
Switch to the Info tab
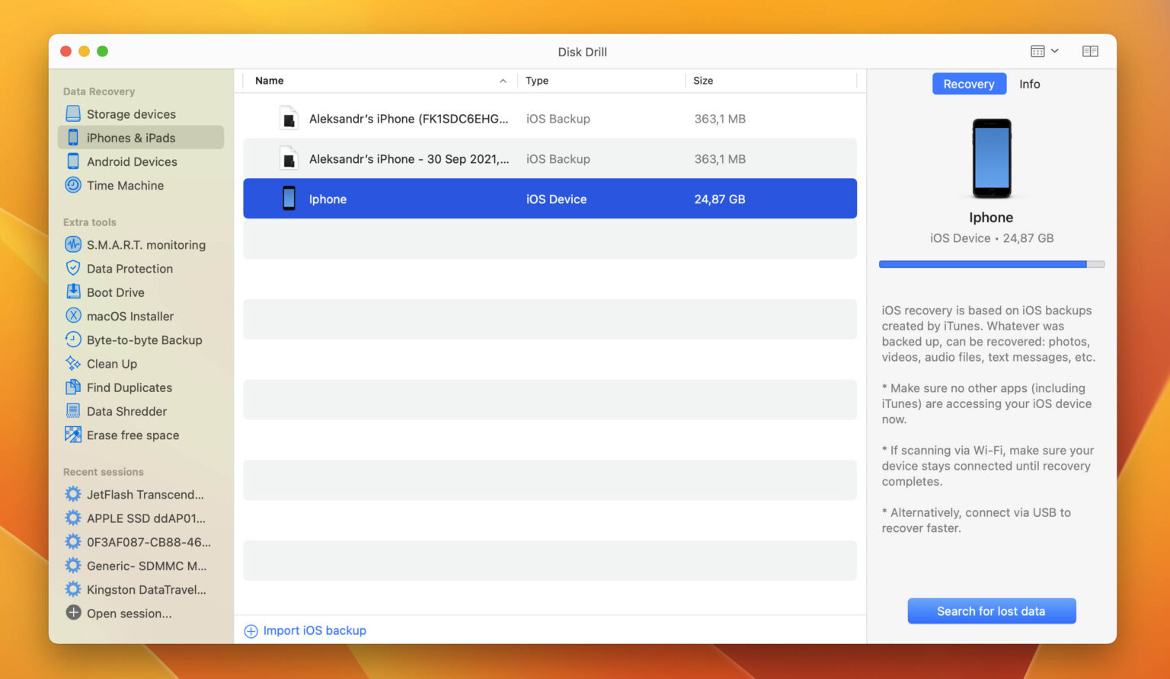pos(1029,84)
